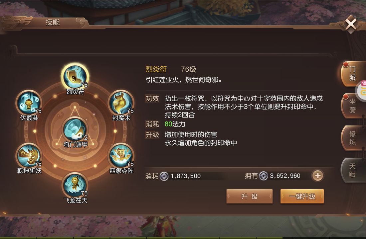Open the 修炼 tab
Image resolution: width=366 pixels, height=239 pixels.
pos(352,138)
